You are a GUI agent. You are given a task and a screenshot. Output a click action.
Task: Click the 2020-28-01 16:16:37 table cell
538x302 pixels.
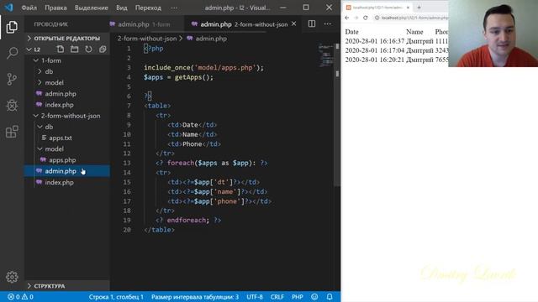point(375,41)
